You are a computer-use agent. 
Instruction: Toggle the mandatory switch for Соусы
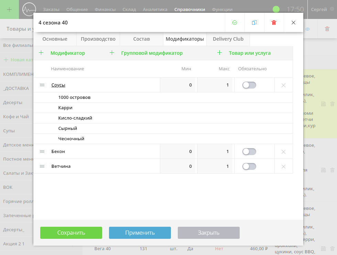(x=249, y=85)
